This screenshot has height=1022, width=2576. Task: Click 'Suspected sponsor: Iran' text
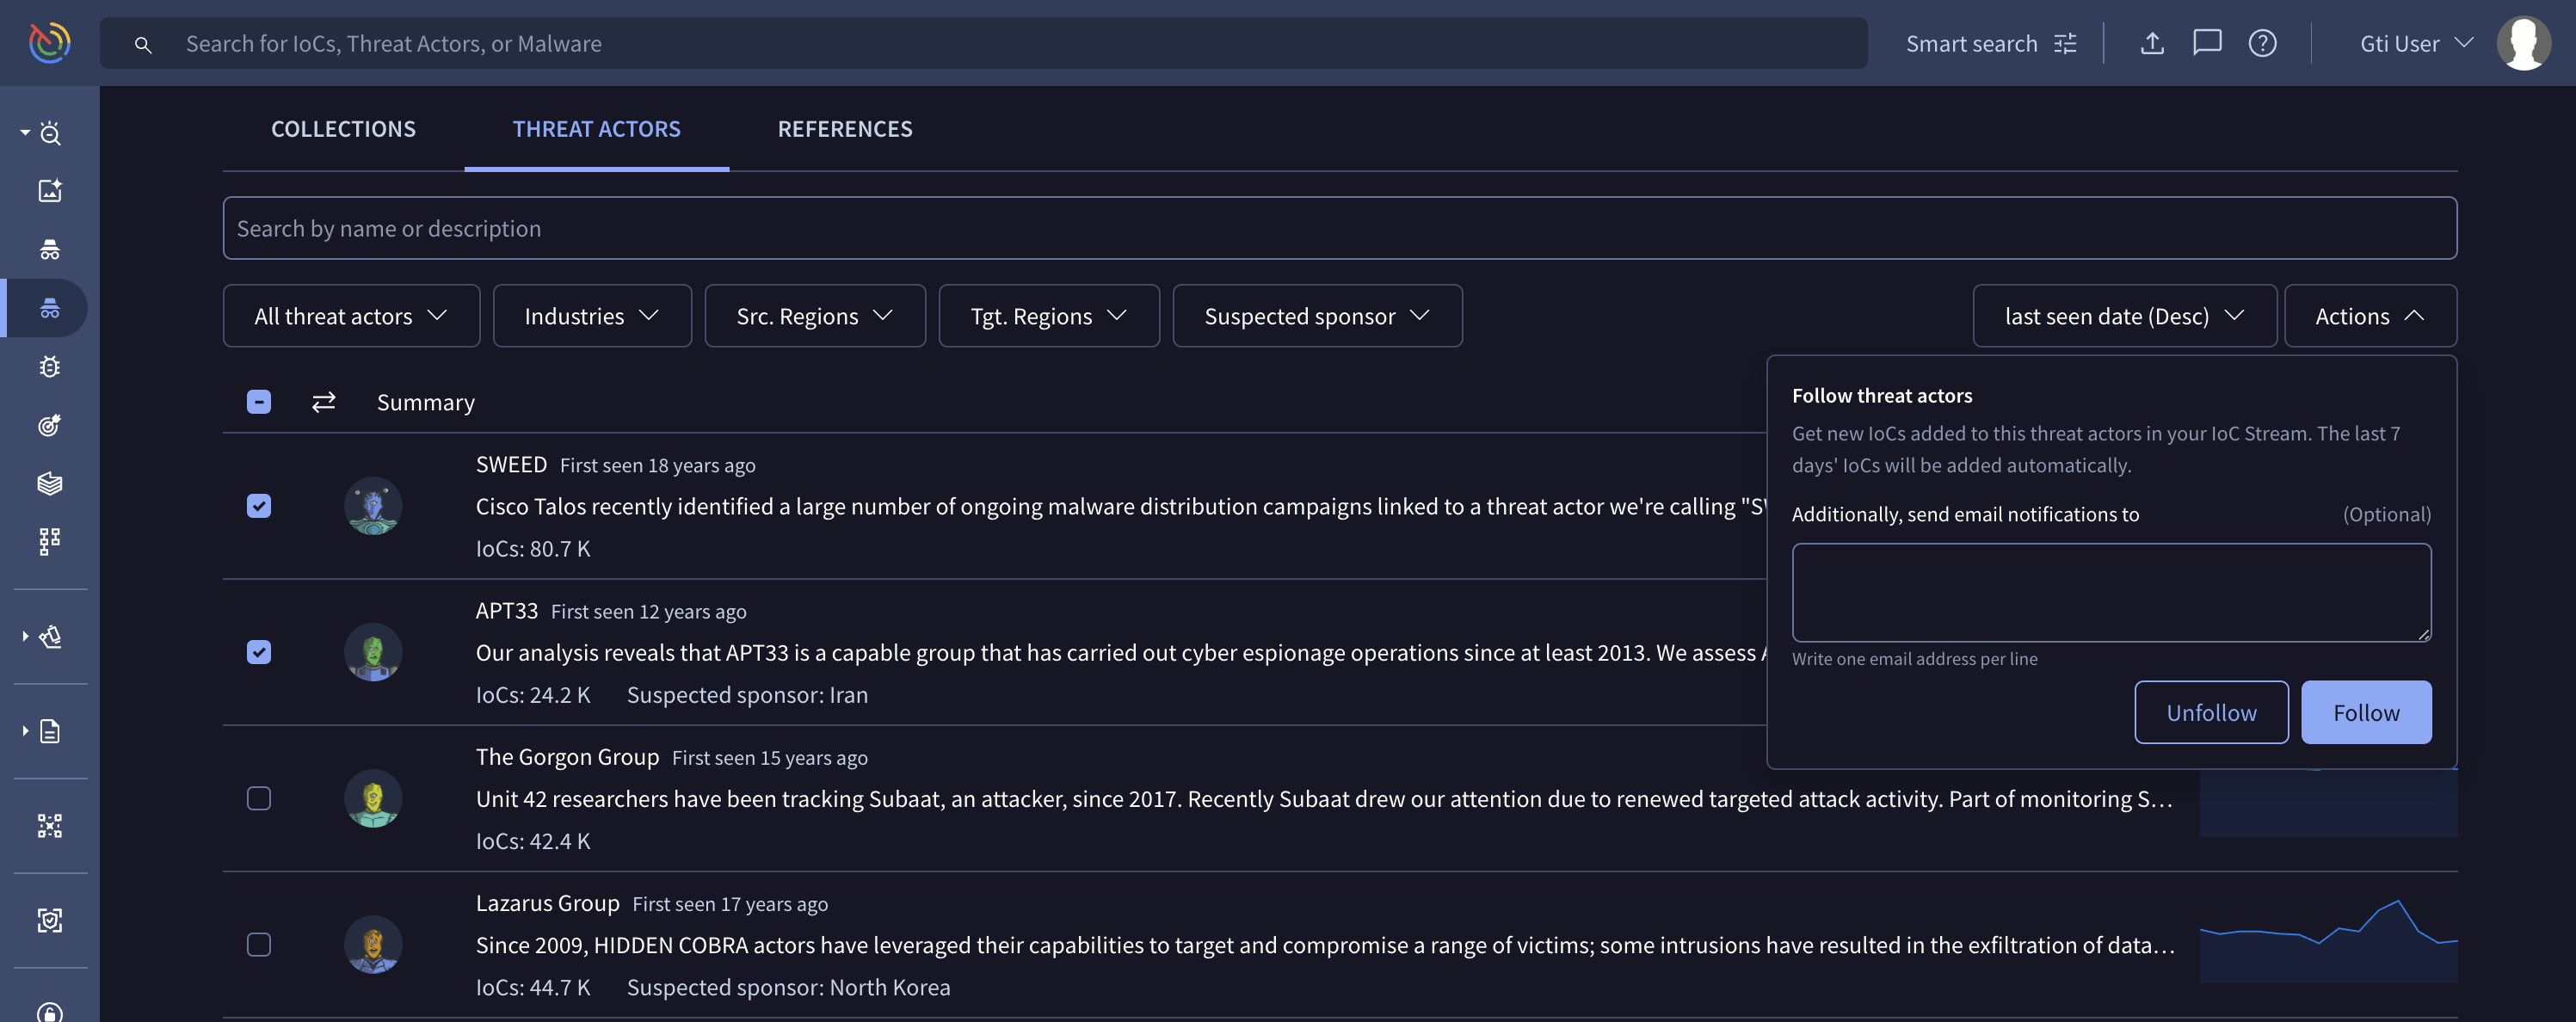tap(747, 694)
